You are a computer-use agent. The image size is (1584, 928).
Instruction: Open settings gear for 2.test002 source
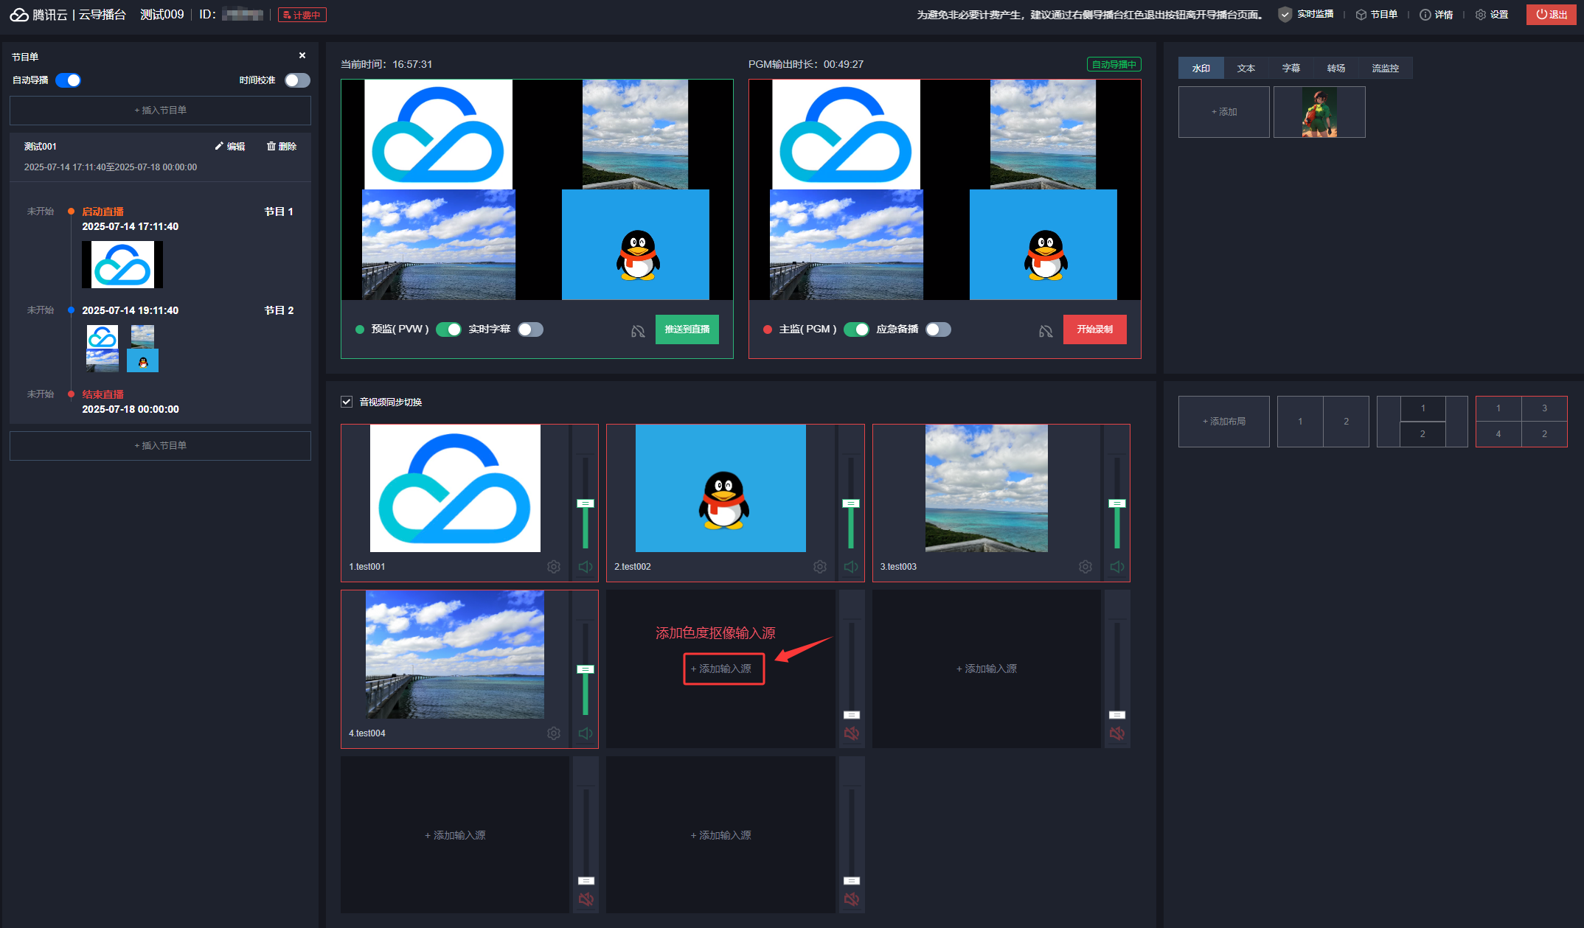[820, 567]
